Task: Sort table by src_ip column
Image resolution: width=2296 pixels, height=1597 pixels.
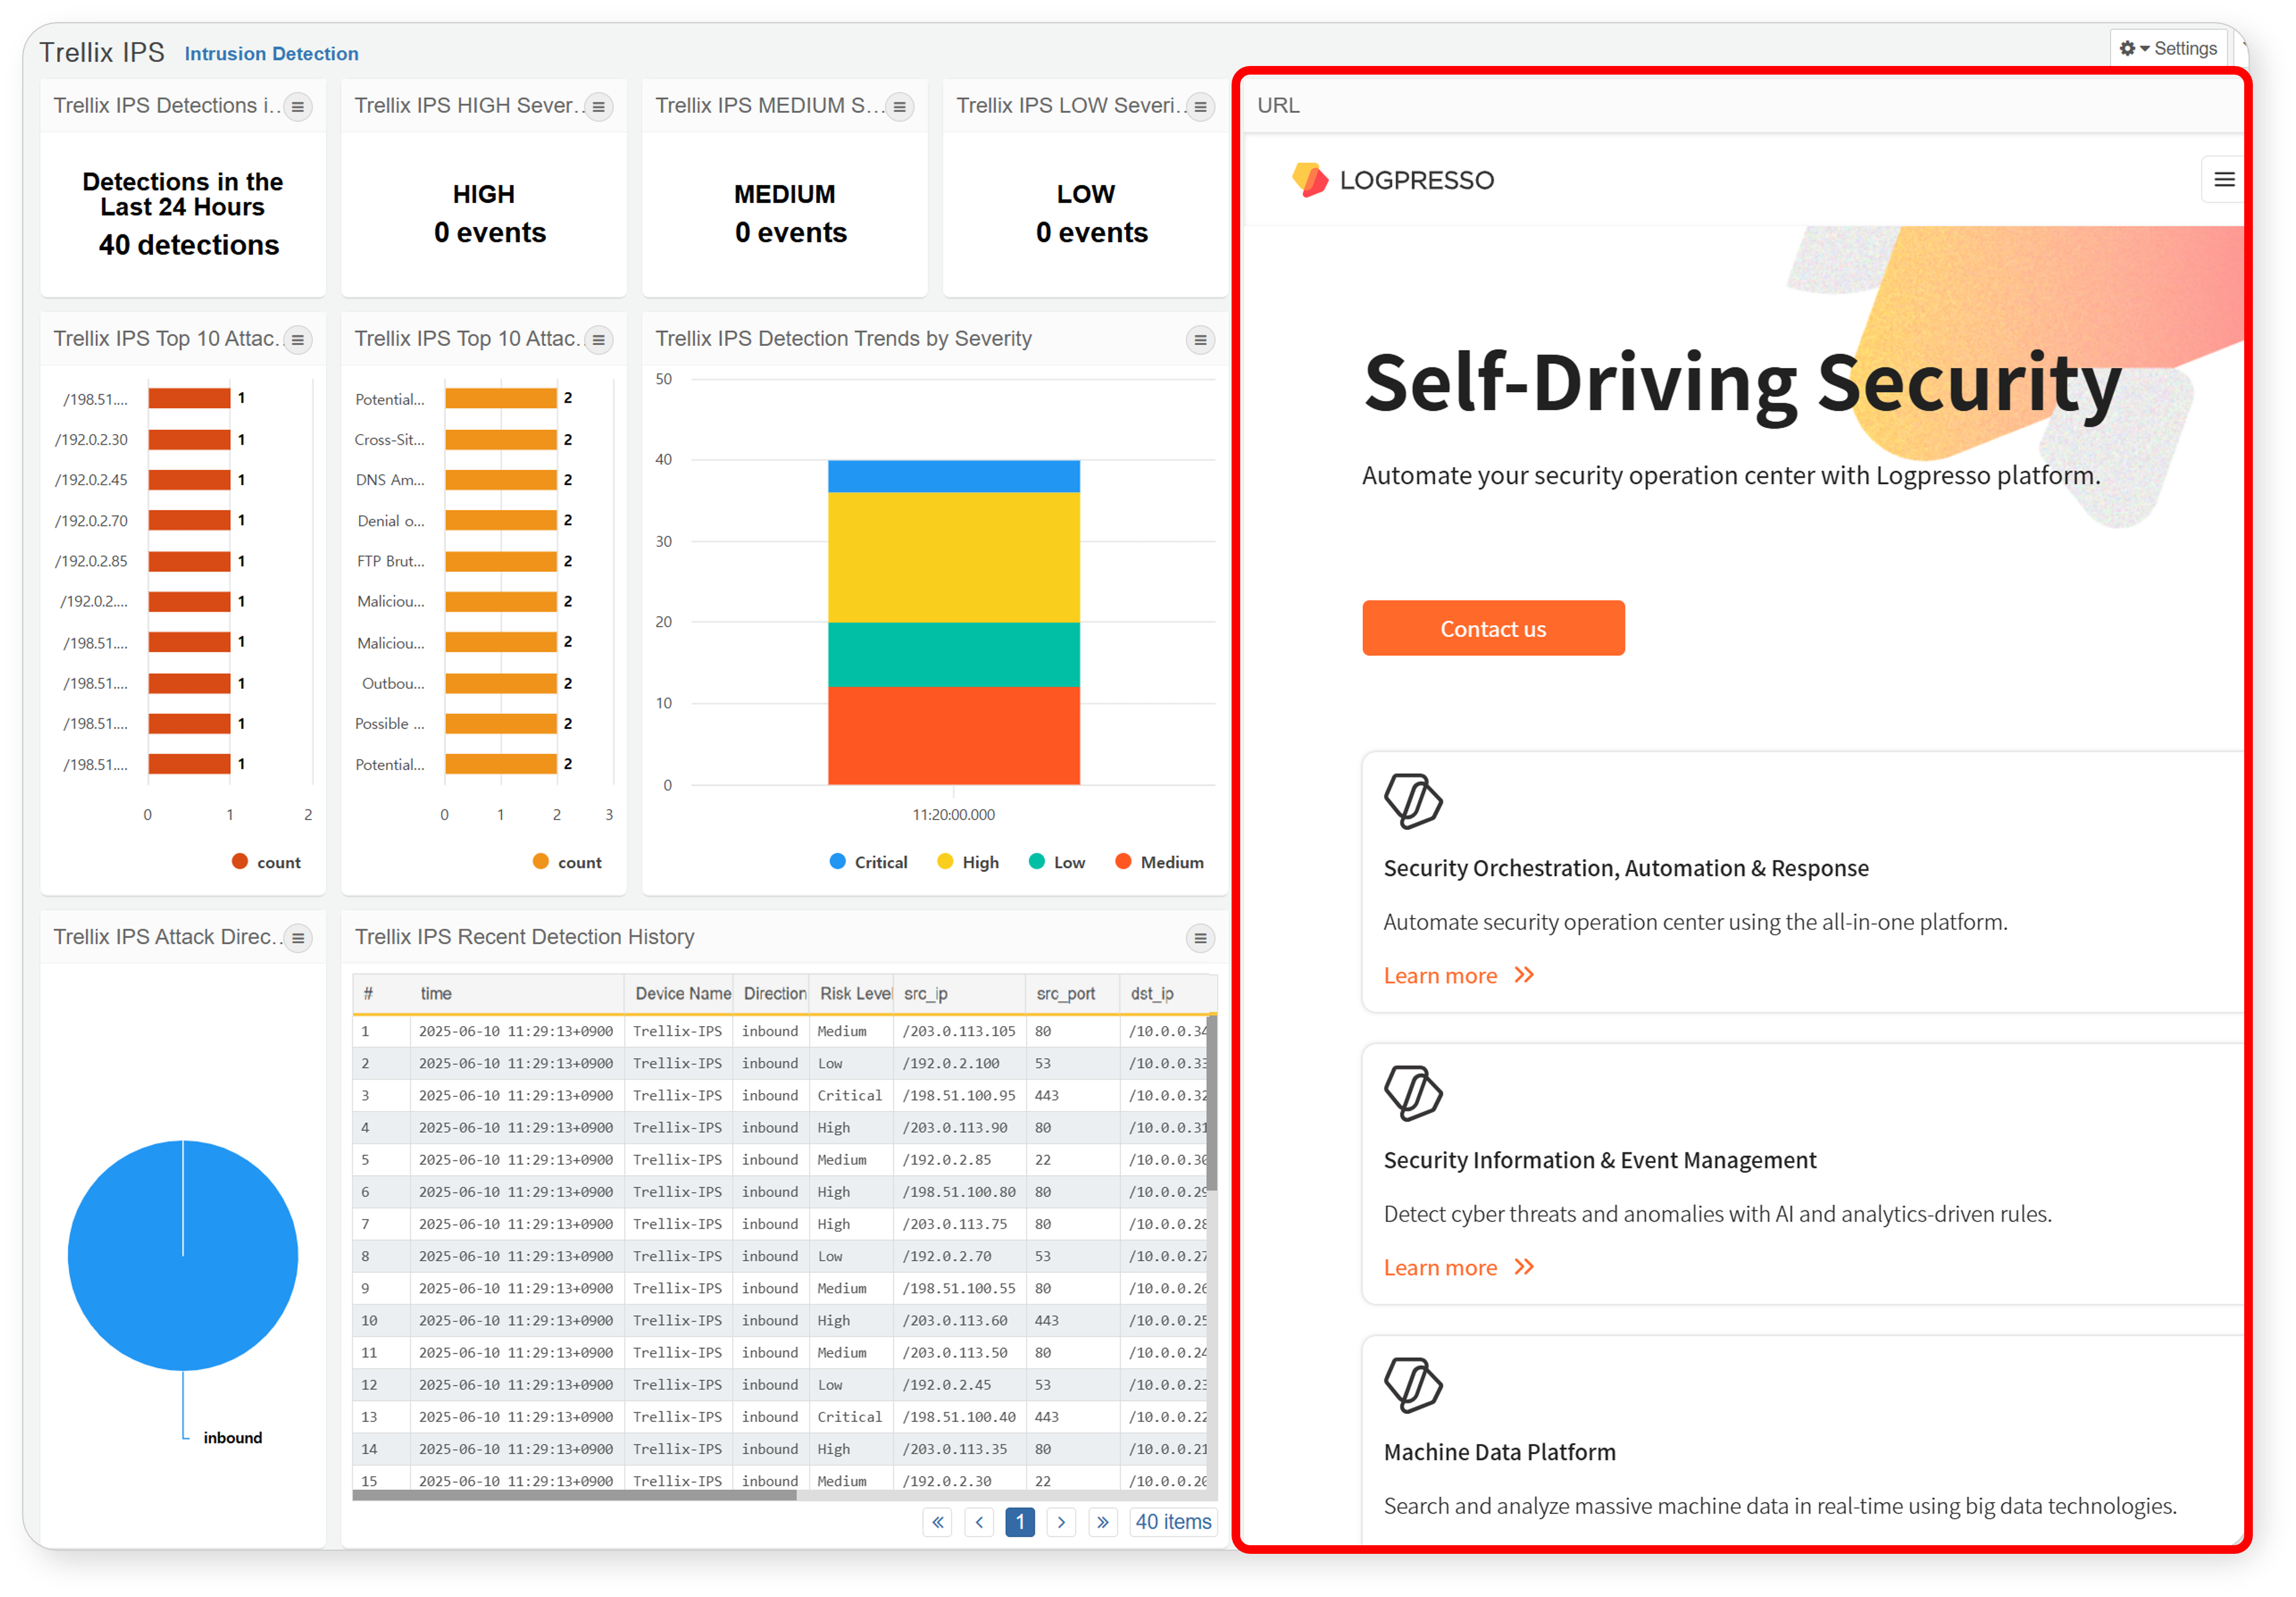Action: click(x=959, y=993)
